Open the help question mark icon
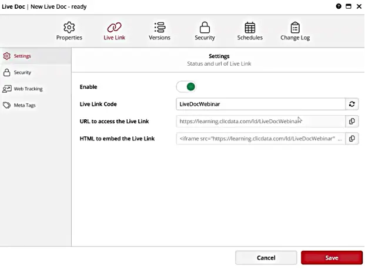Screen dimensions: 365x269 click(x=339, y=6)
